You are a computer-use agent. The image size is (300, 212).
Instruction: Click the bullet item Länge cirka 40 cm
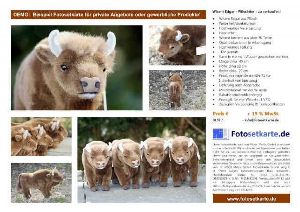(x=234, y=61)
